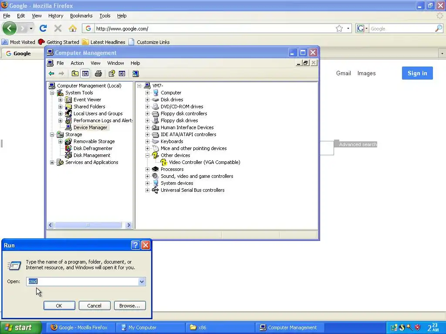Click the search magnifier in Firefox search box
This screenshot has height=334, width=446.
[438, 28]
